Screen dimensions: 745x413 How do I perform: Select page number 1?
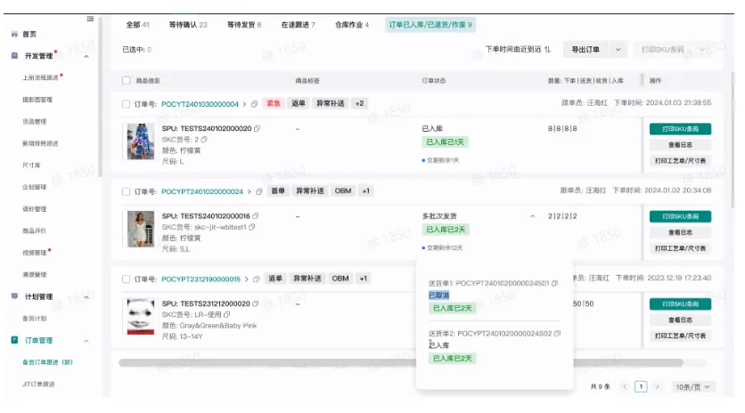coord(641,387)
